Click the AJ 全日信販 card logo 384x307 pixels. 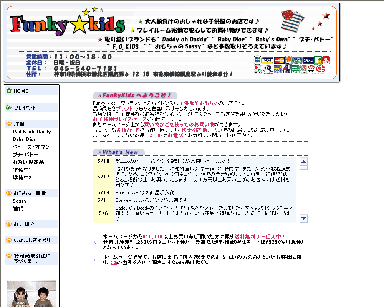[x=286, y=69]
